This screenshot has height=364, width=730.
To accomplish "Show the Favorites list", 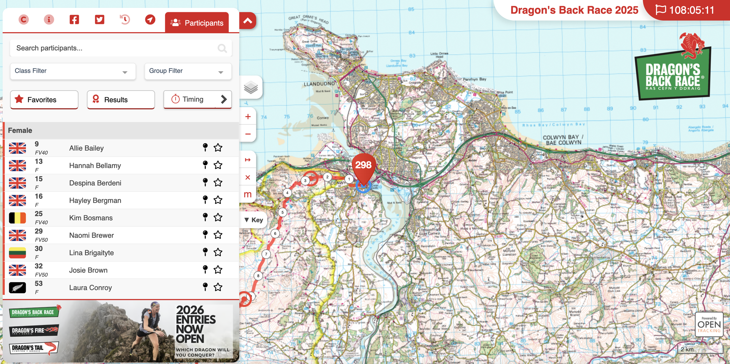I will click(x=44, y=100).
